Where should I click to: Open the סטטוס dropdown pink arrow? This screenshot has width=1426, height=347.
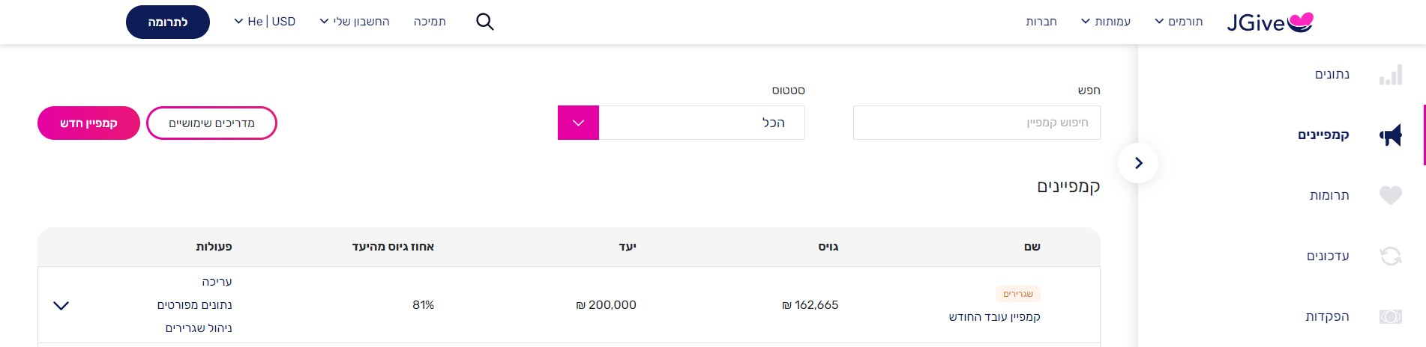click(x=578, y=123)
